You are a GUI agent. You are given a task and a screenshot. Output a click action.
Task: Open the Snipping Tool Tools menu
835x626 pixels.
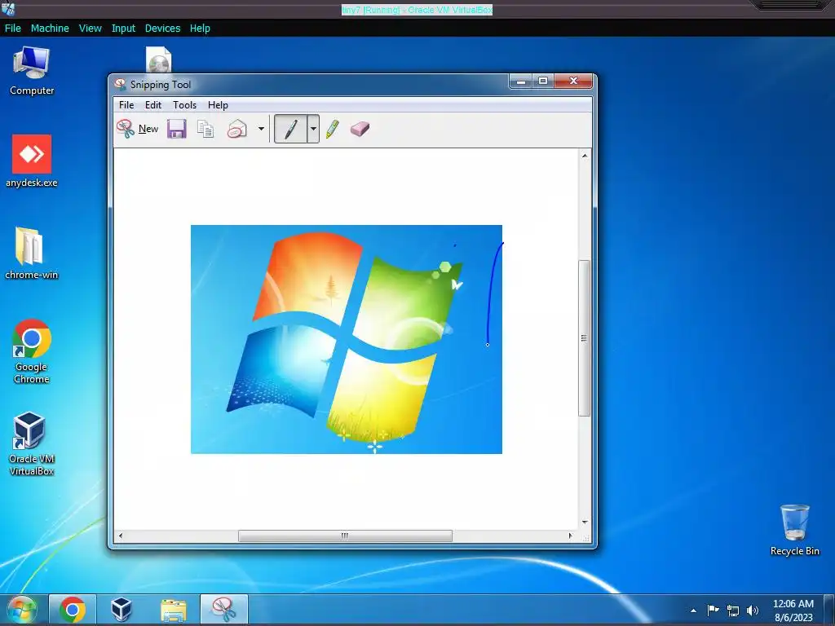point(185,105)
